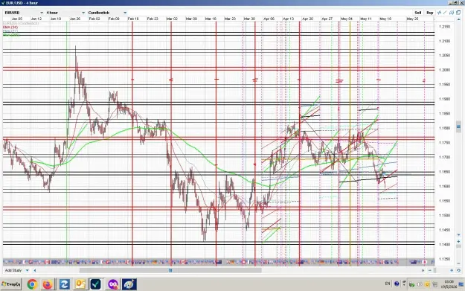Open the Start menu button
This screenshot has width=465, height=291.
coord(11,284)
